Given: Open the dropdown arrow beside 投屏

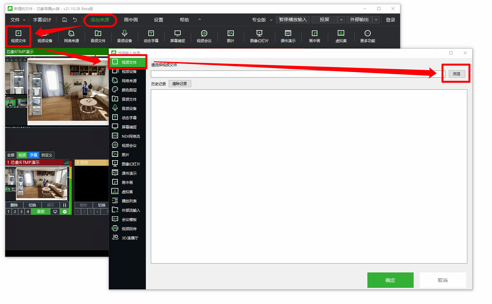Looking at the screenshot, I should (341, 20).
